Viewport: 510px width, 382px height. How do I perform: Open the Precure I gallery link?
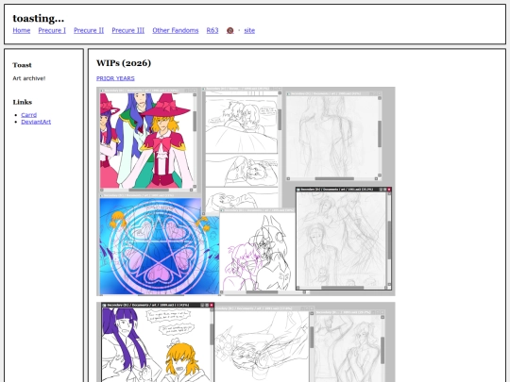pos(52,30)
